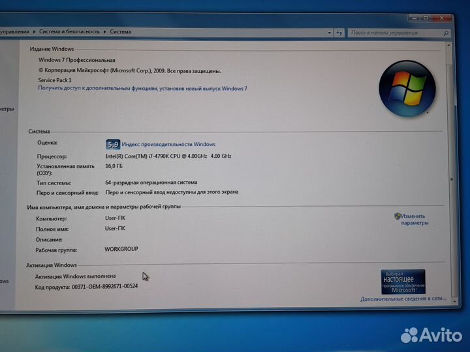Select the WORKGROUP value text
Viewport: 470px width, 352px height.
[x=121, y=249]
